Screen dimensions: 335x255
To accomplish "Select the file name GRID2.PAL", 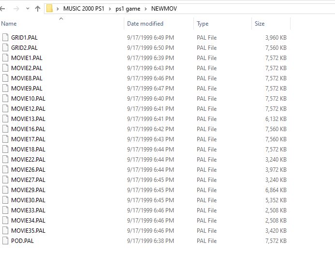I will 24,48.
